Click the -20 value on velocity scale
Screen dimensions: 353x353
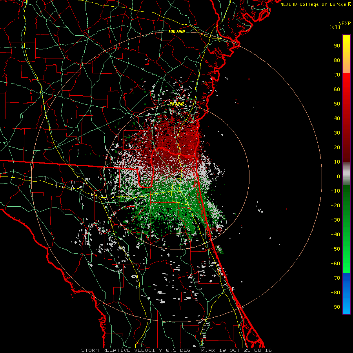pyautogui.click(x=335, y=205)
